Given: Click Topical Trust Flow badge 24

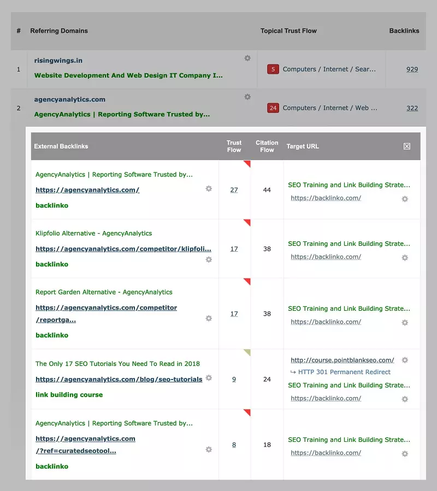Looking at the screenshot, I should [273, 108].
